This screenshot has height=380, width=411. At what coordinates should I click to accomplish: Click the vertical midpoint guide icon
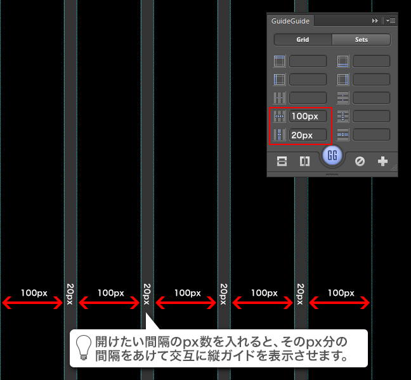304,161
